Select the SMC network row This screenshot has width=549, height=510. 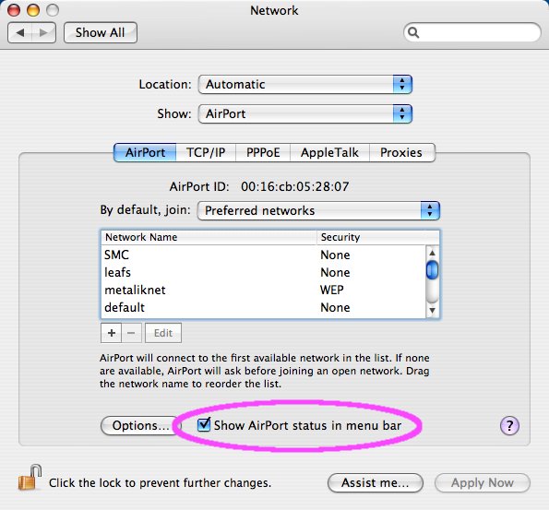pos(263,255)
